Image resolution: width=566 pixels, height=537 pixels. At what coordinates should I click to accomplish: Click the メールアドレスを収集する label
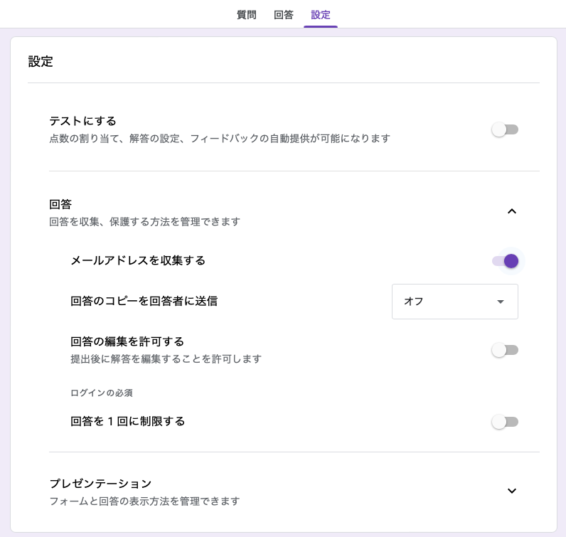138,260
